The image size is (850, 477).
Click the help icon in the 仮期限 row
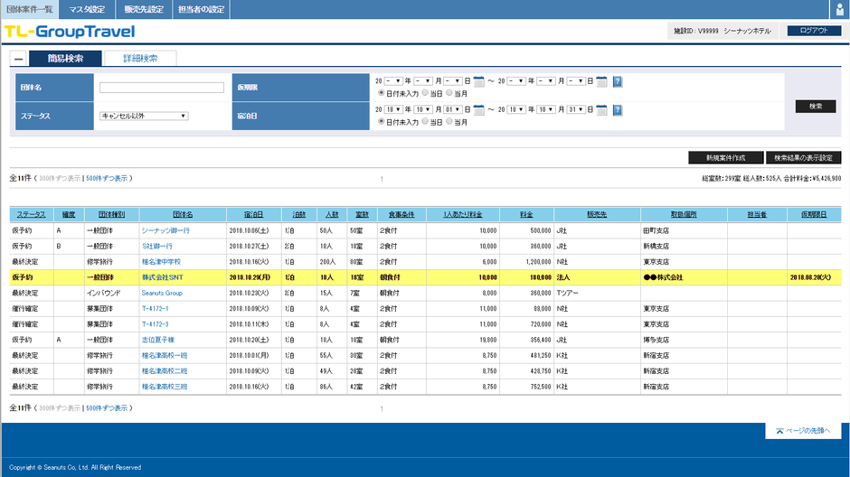pyautogui.click(x=618, y=81)
